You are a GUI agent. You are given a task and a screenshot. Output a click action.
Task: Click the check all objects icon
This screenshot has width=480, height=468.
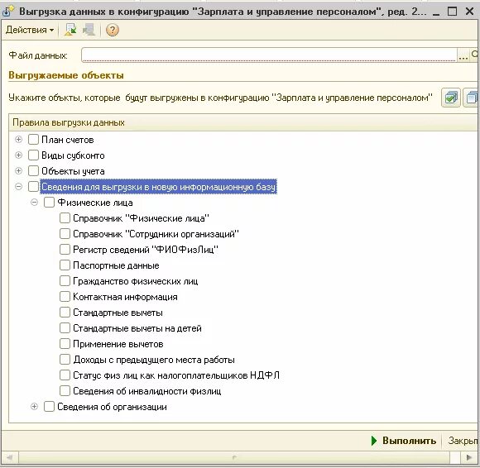click(x=450, y=98)
